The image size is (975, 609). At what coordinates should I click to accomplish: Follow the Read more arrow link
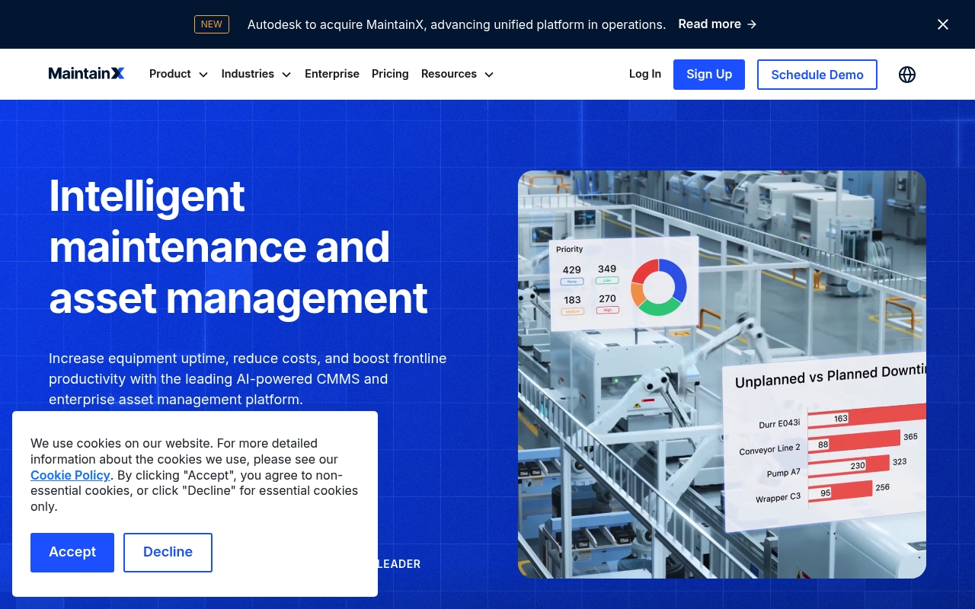718,24
